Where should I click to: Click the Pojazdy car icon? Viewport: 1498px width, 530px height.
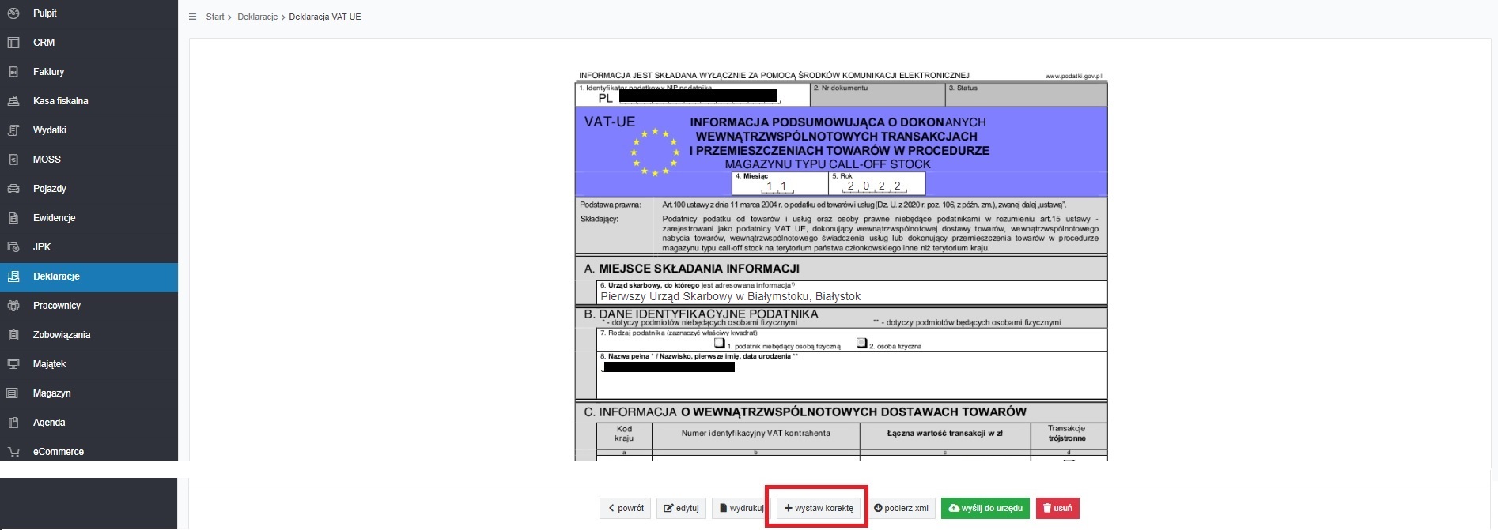click(x=13, y=189)
